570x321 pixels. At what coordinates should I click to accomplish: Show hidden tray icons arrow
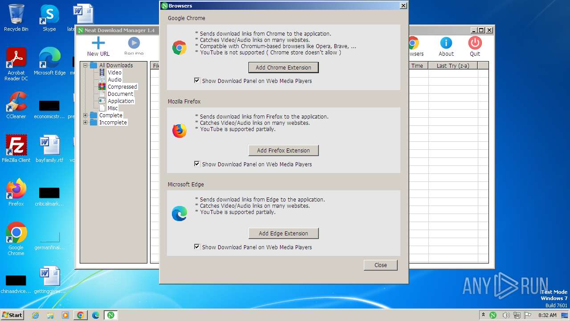[483, 315]
